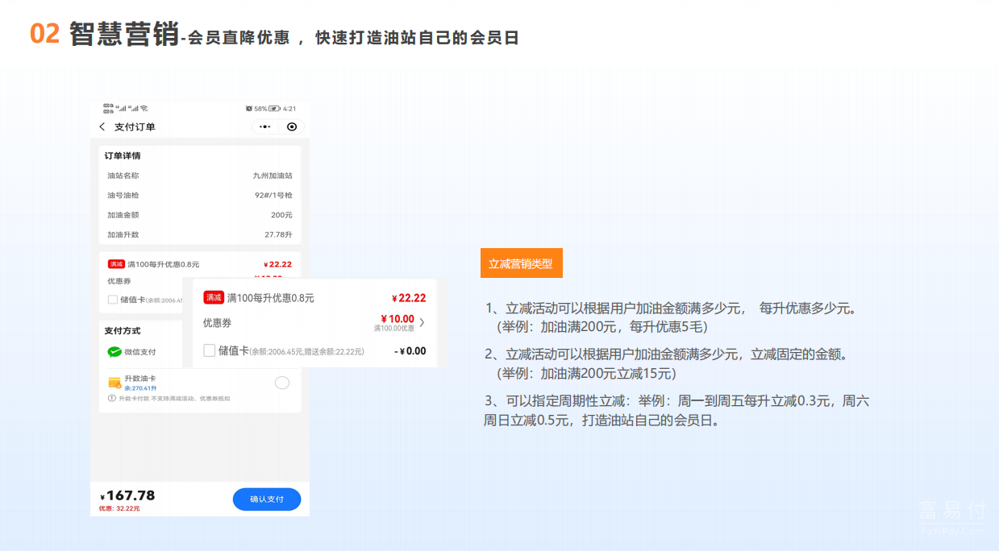Open the mini-program three-dots menu
999x551 pixels.
(x=265, y=127)
